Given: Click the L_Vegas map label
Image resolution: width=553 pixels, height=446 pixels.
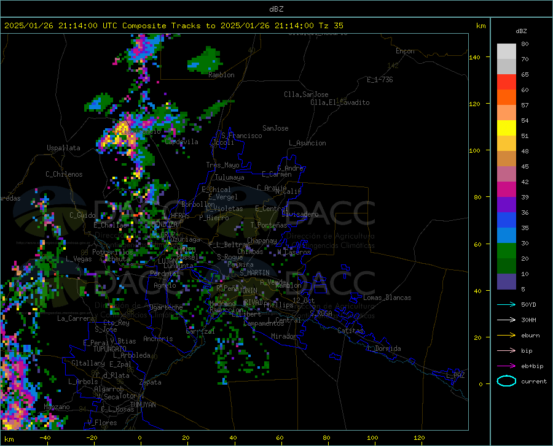Looking at the screenshot, I should [79, 259].
